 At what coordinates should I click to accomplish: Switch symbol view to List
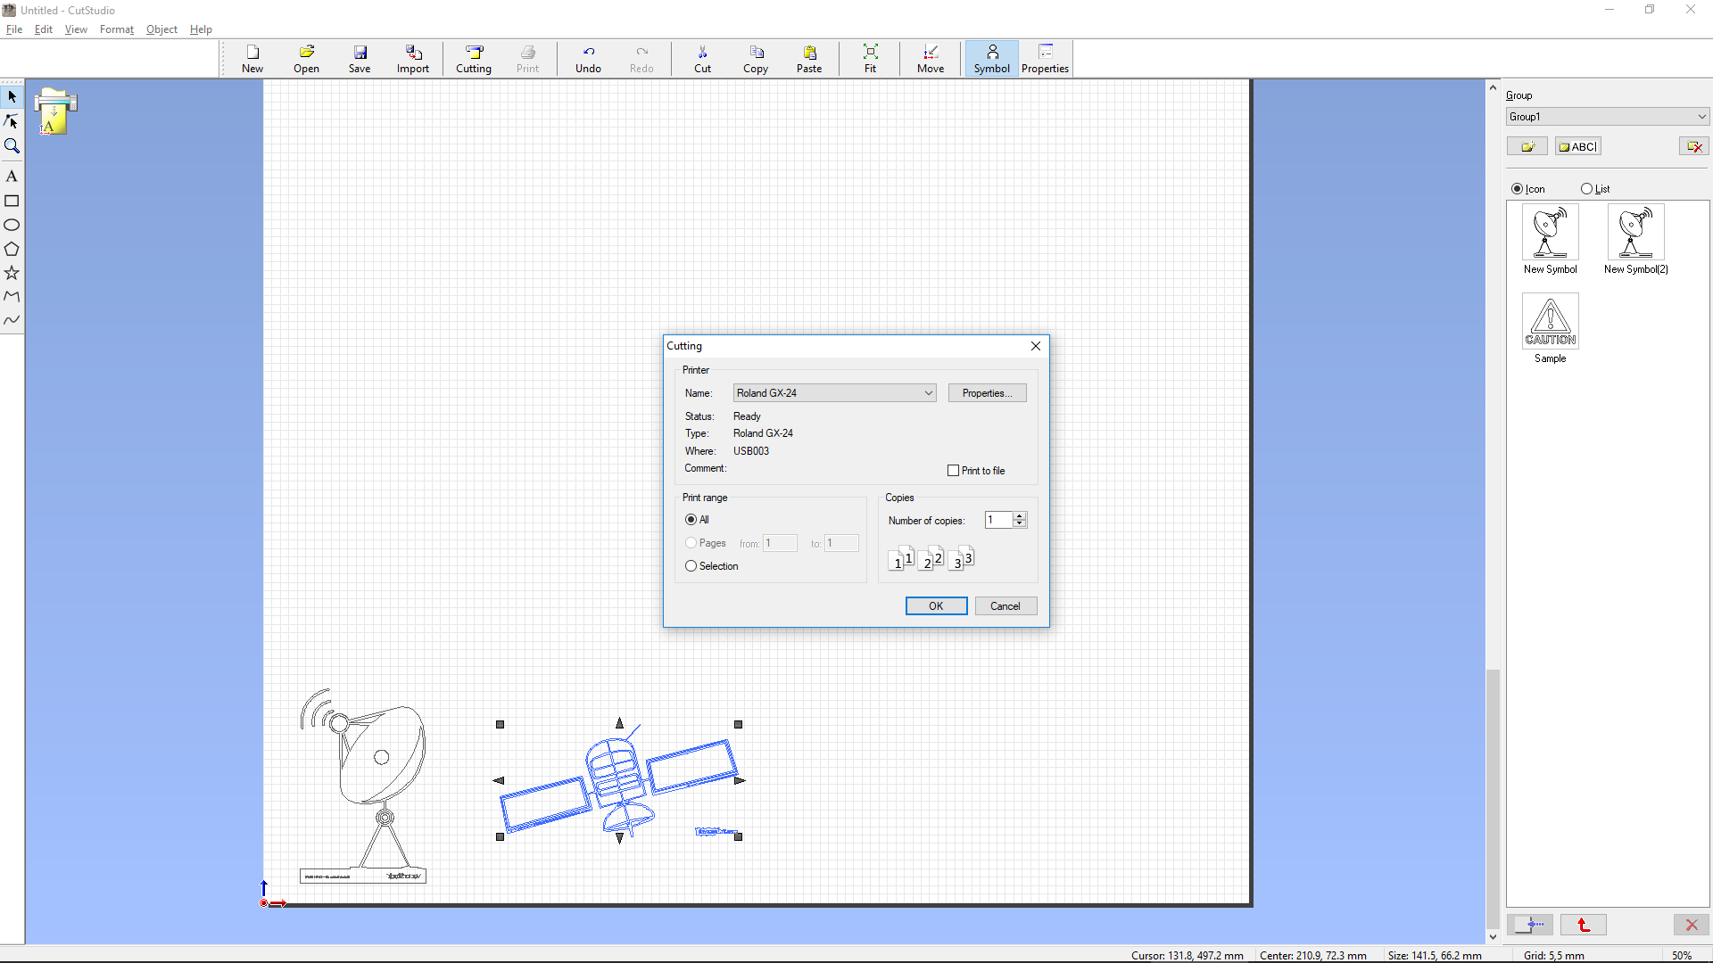coord(1586,189)
